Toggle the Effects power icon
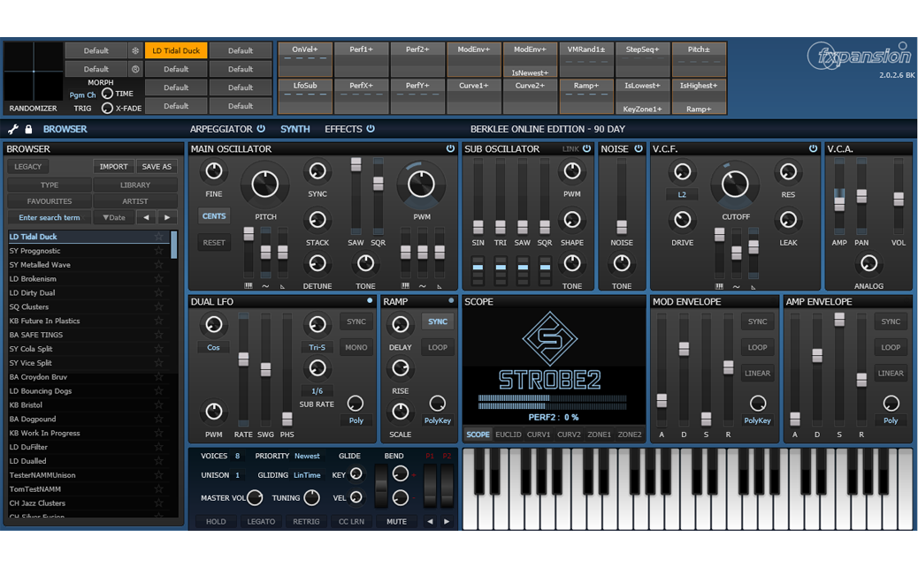Viewport: 918px width, 567px height. [371, 129]
